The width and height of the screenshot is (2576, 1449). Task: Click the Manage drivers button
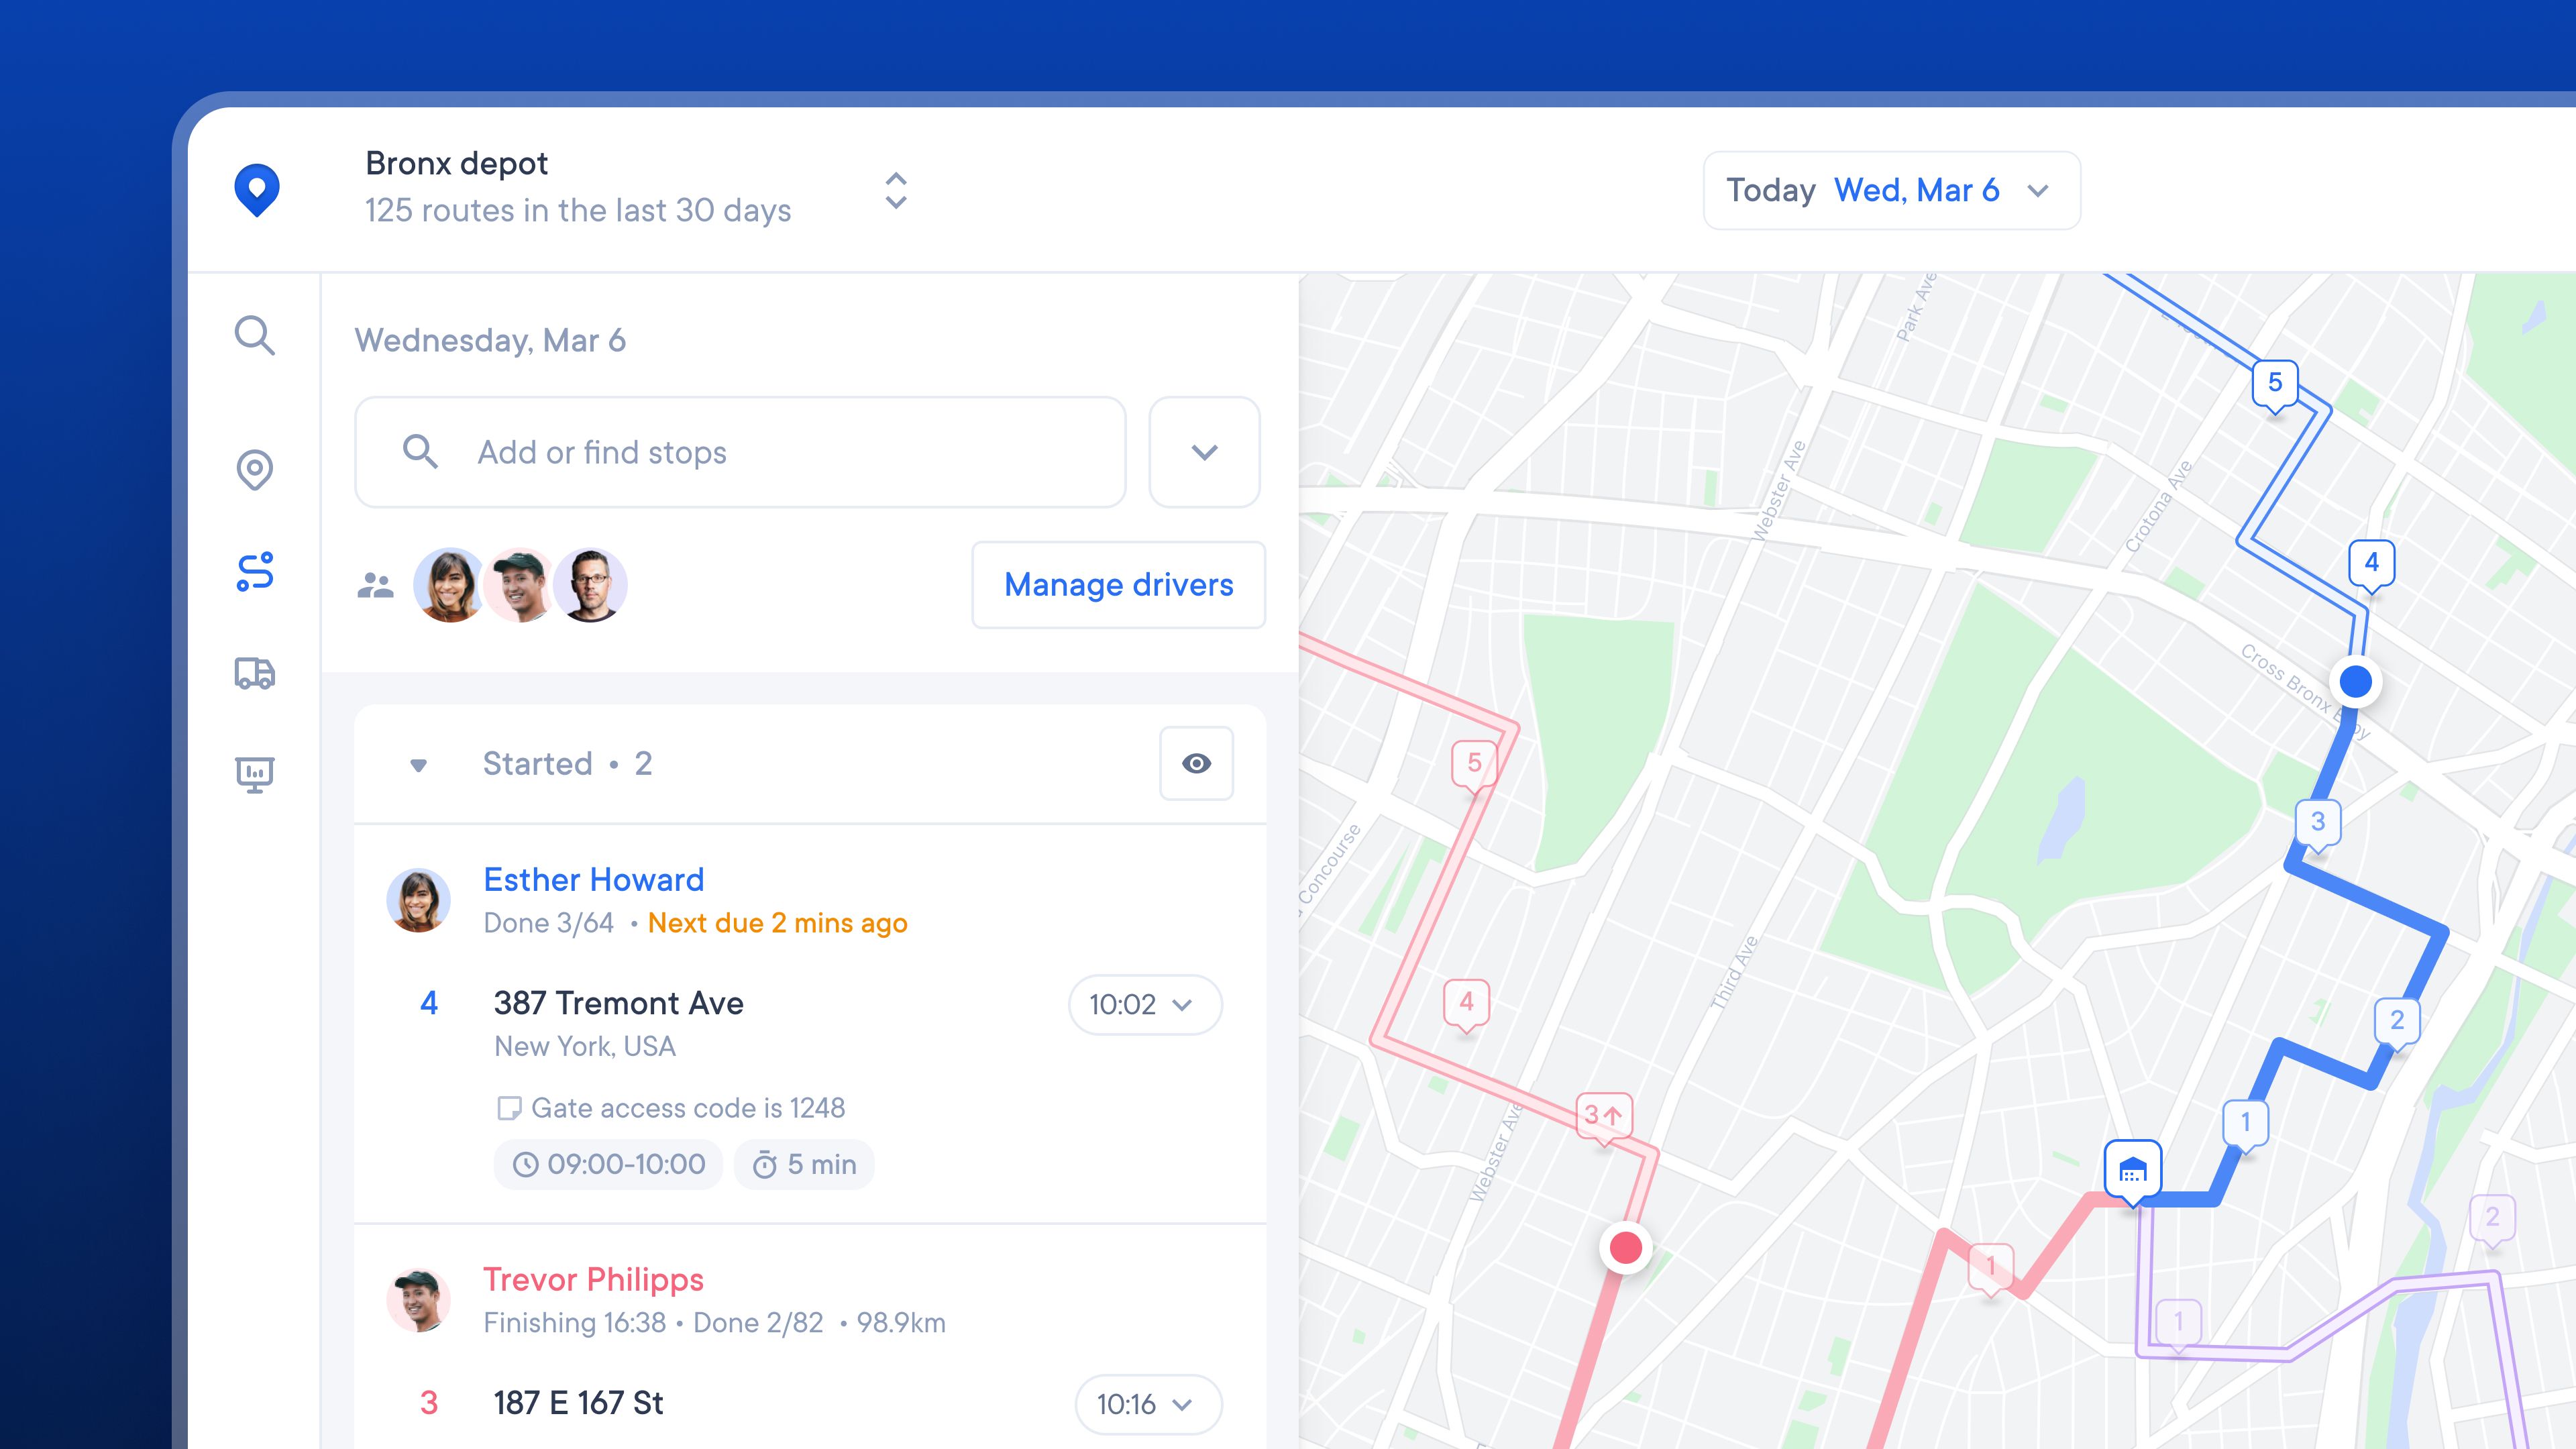[x=1118, y=585]
